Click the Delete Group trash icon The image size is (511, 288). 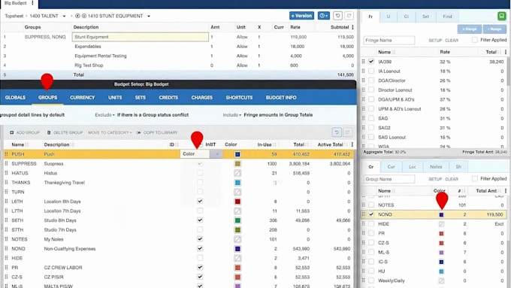tap(49, 133)
